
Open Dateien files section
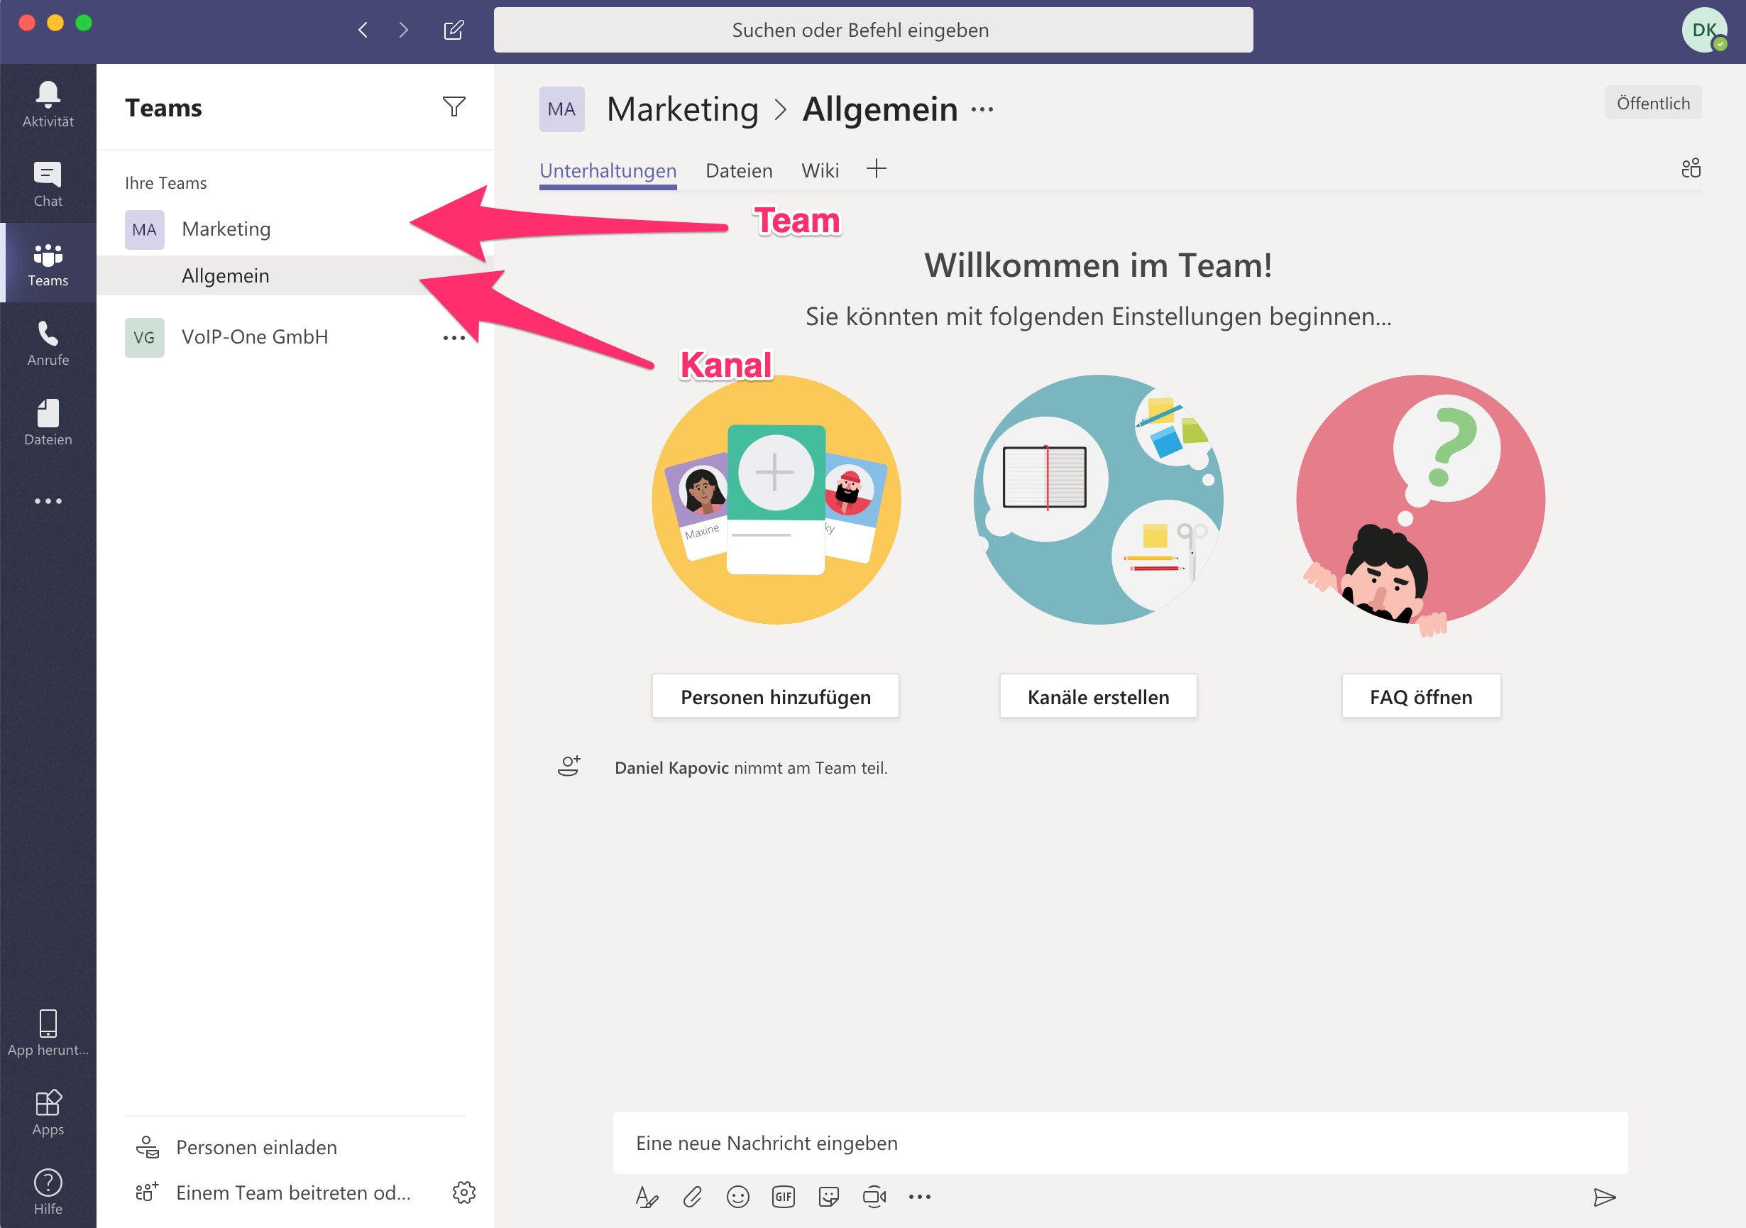48,422
